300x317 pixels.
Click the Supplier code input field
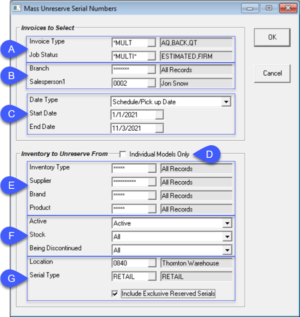coord(130,182)
